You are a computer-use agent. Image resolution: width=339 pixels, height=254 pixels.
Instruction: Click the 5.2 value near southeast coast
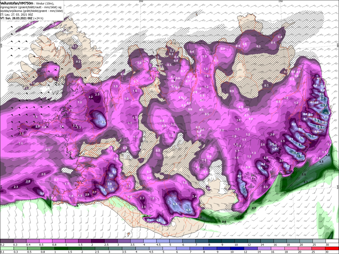point(288,166)
